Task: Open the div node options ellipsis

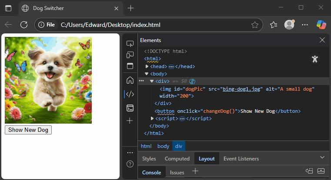Action: (x=141, y=81)
